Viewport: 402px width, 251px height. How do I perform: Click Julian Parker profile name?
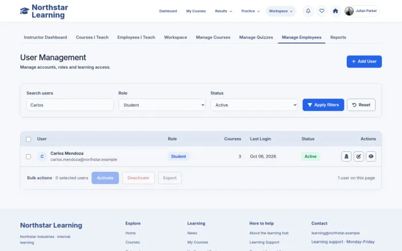(366, 11)
